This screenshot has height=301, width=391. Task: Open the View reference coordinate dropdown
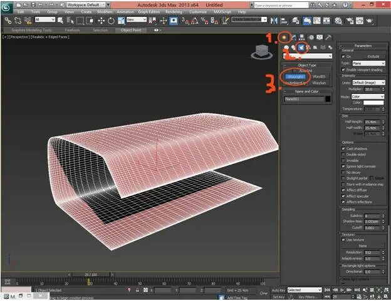[137, 19]
